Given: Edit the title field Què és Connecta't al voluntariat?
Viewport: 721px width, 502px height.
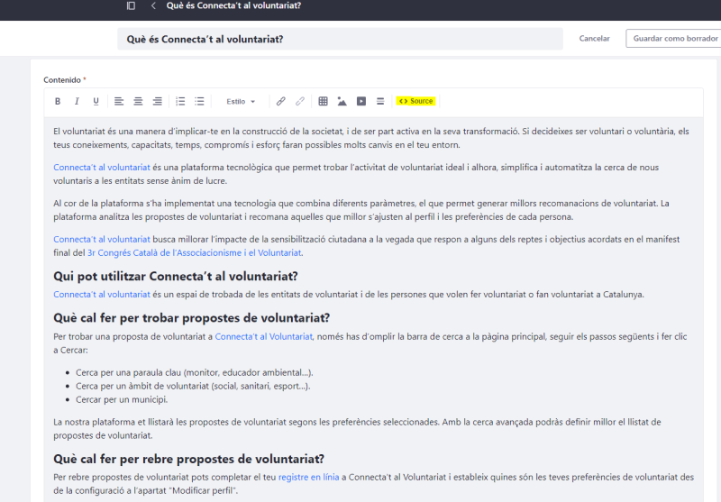Looking at the screenshot, I should click(340, 39).
